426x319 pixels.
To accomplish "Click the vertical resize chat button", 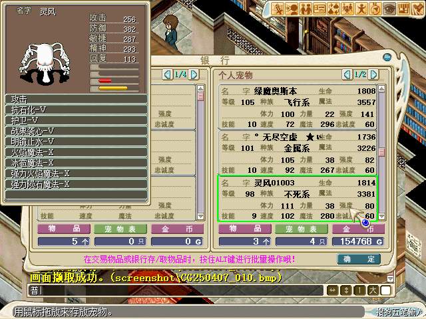I will pyautogui.click(x=346, y=290).
